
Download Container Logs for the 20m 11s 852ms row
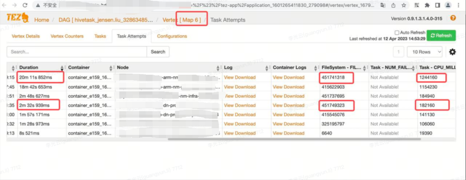[294, 77]
